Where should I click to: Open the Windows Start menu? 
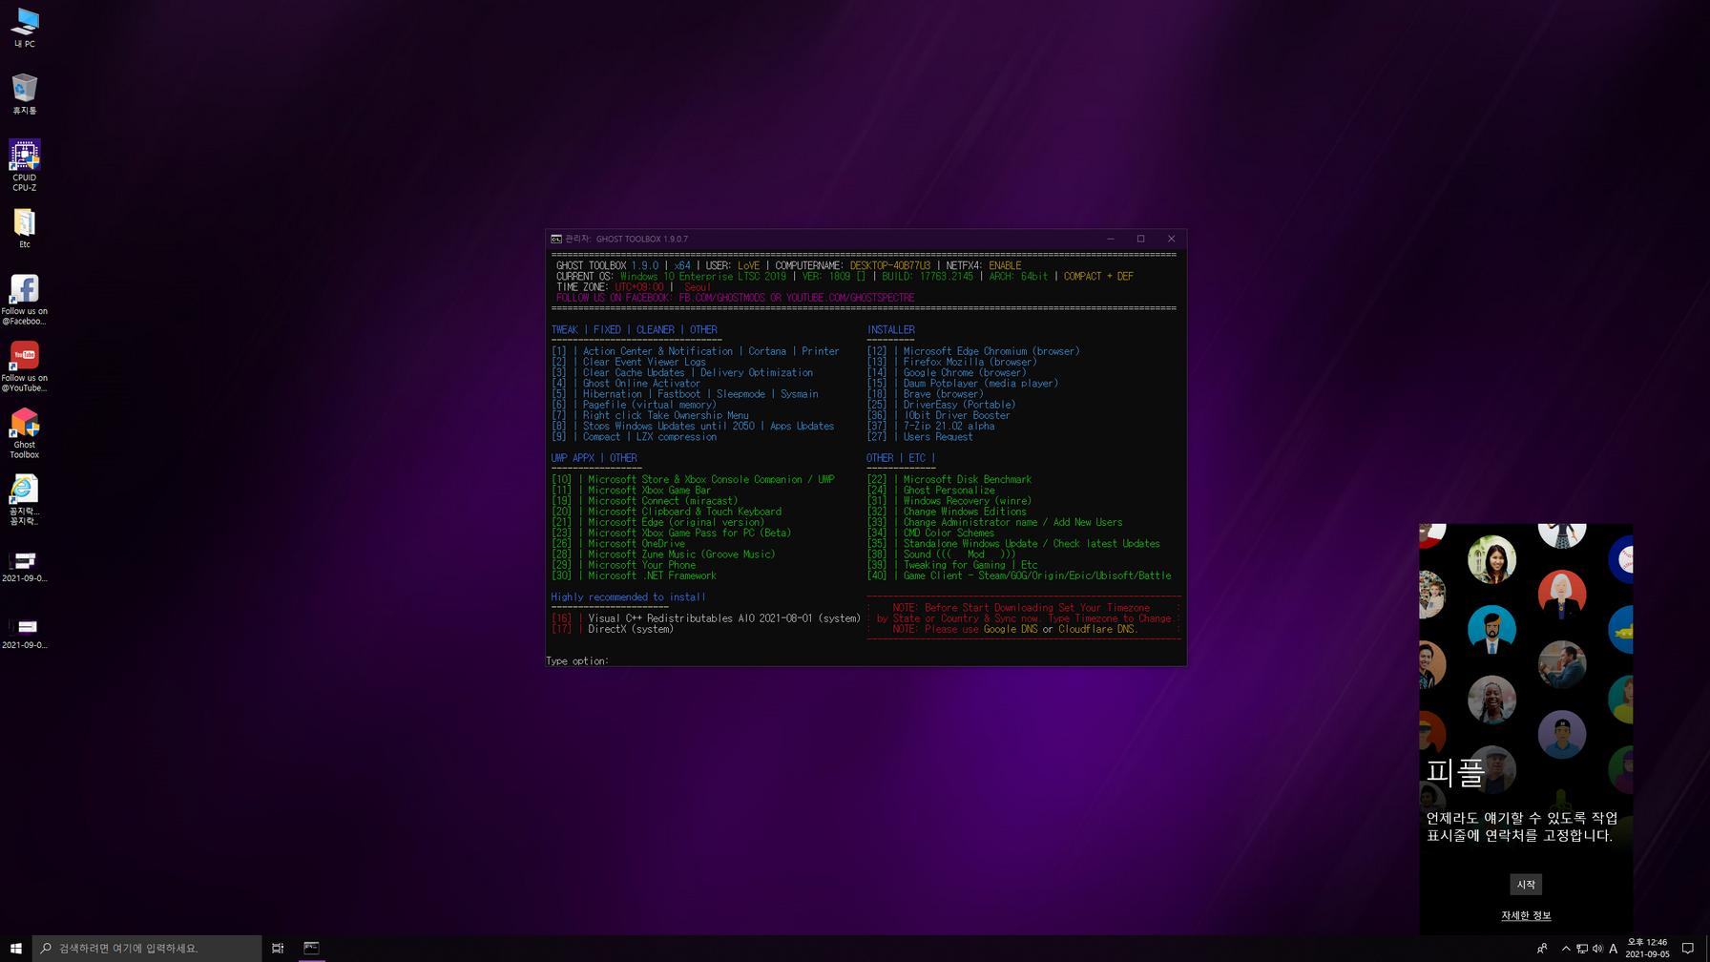[15, 948]
